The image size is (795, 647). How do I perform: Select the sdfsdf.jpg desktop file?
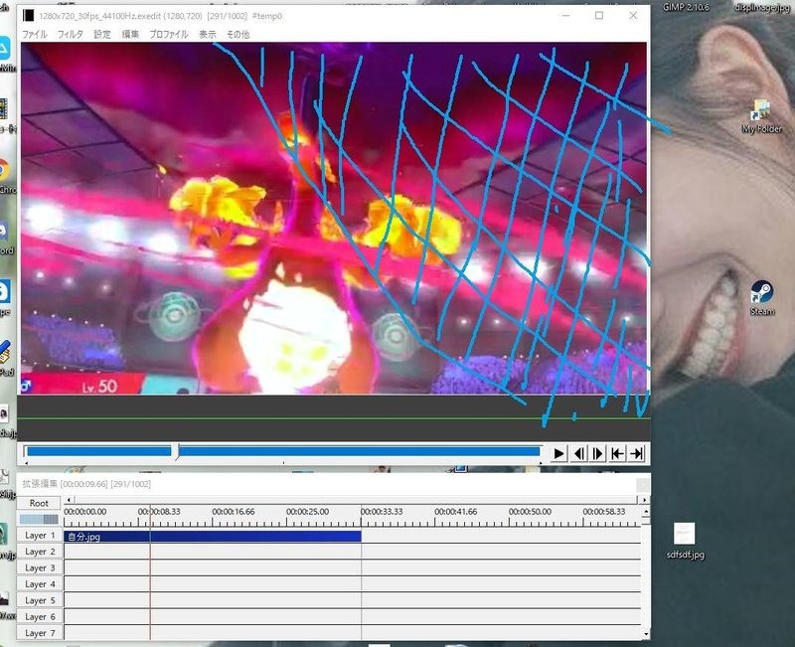tap(685, 542)
